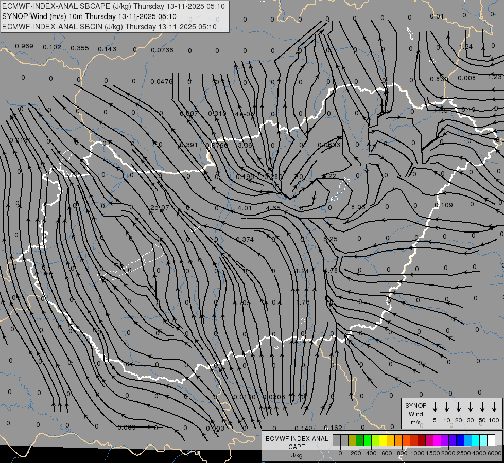The width and height of the screenshot is (504, 463).
Task: Click the map value 0.355
Action: (x=80, y=48)
